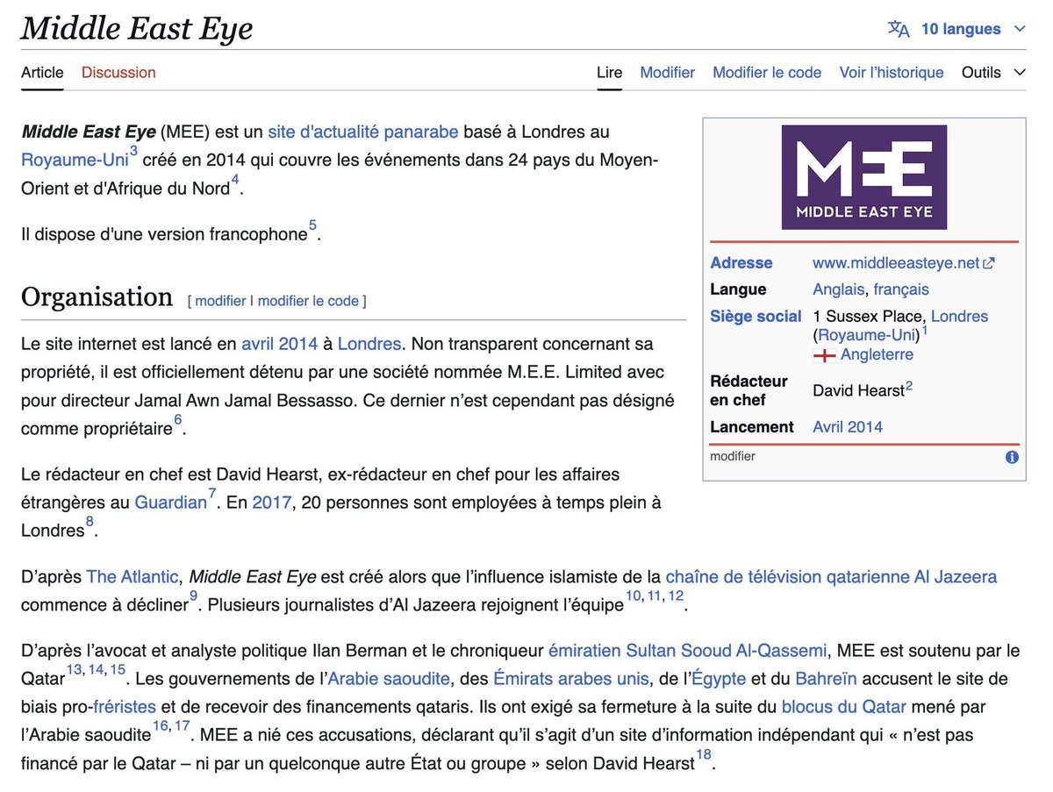
Task: Select the Article tab
Action: (42, 73)
